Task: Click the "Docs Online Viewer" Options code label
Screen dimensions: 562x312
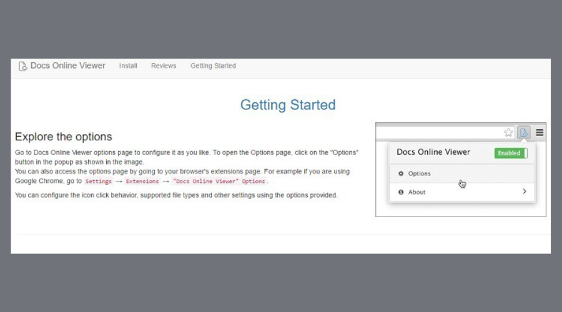Action: 219,181
